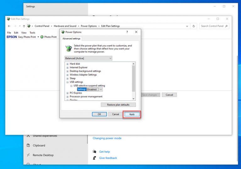
Task: Click OK in Power Options dialog
Action: click(x=99, y=114)
